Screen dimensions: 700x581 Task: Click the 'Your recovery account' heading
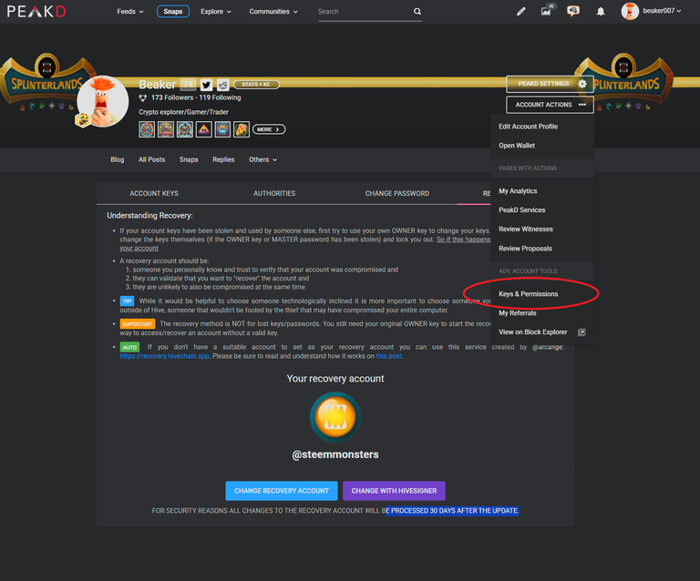335,379
